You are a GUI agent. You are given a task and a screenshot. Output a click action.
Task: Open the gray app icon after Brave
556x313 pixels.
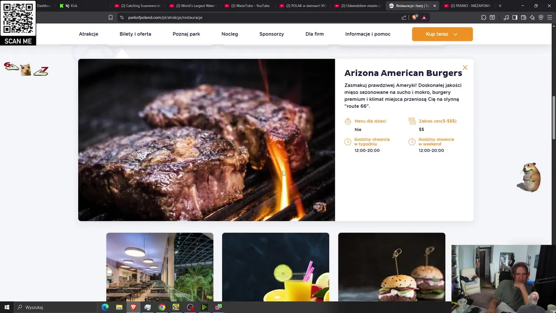pos(148,307)
